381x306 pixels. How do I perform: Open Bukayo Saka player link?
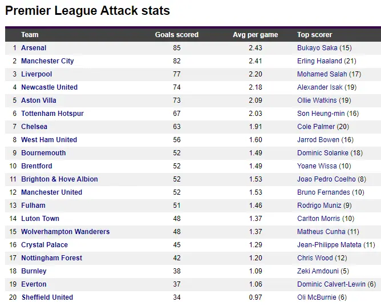tap(317, 48)
